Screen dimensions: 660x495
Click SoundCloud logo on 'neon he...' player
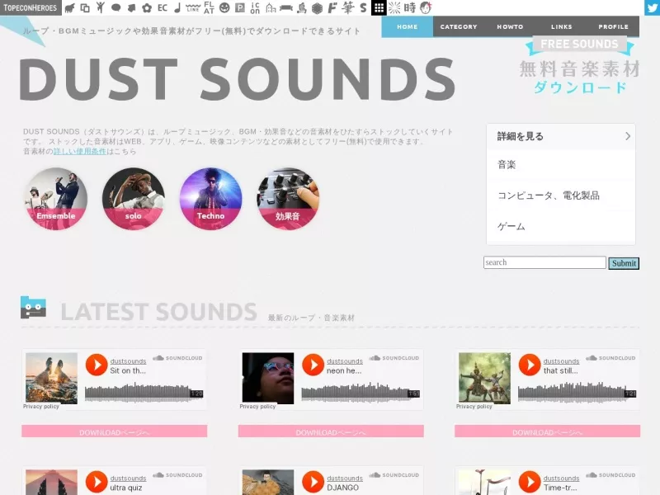click(394, 358)
